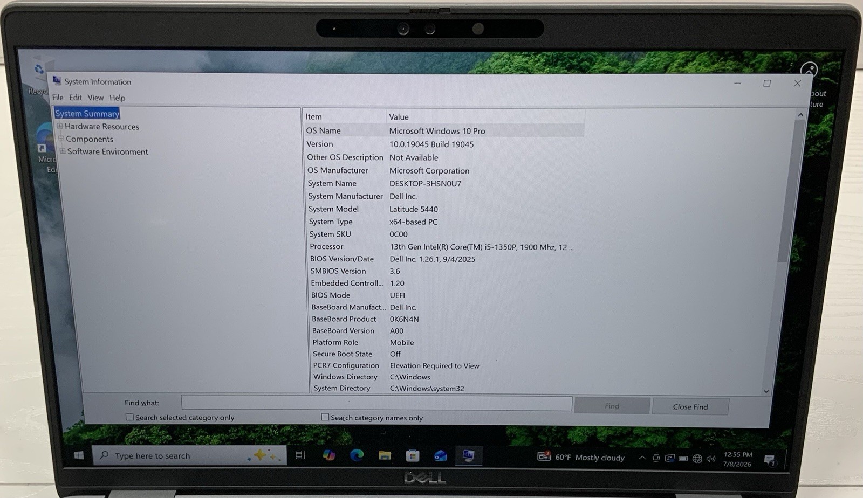The width and height of the screenshot is (863, 498).
Task: Open the File menu
Action: click(58, 98)
